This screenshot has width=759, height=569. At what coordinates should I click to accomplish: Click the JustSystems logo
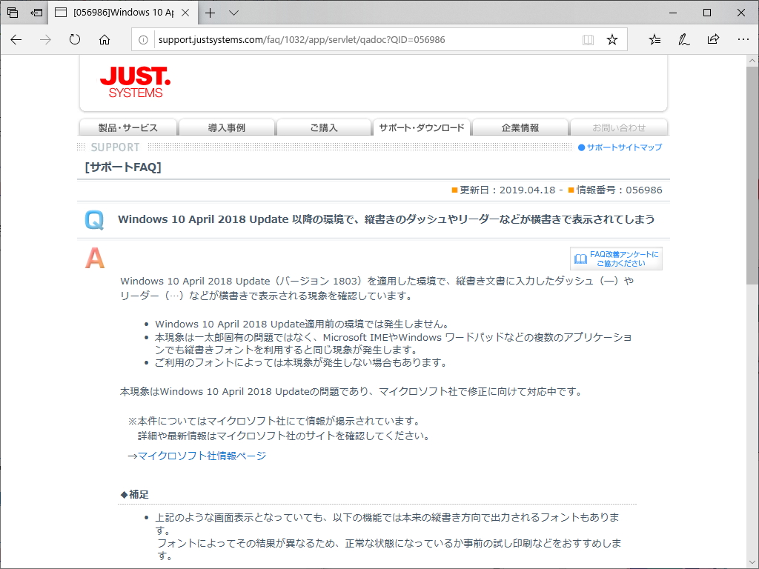135,82
